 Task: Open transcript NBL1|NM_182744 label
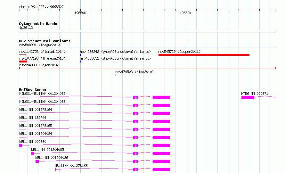(x=33, y=118)
